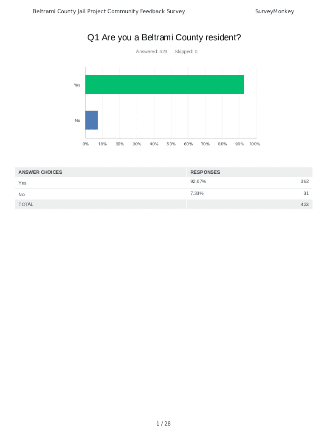
Task: Click the RESPONSES column header
Action: pyautogui.click(x=205, y=172)
